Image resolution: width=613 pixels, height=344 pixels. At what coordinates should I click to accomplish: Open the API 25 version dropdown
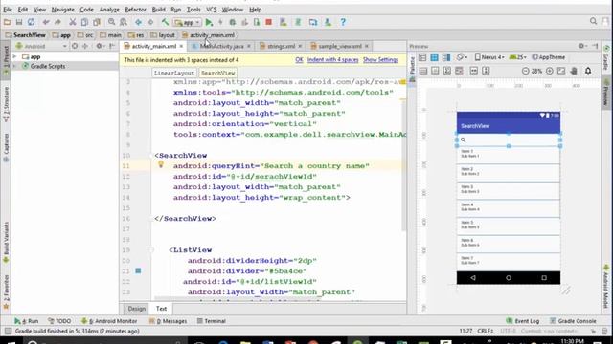point(518,57)
